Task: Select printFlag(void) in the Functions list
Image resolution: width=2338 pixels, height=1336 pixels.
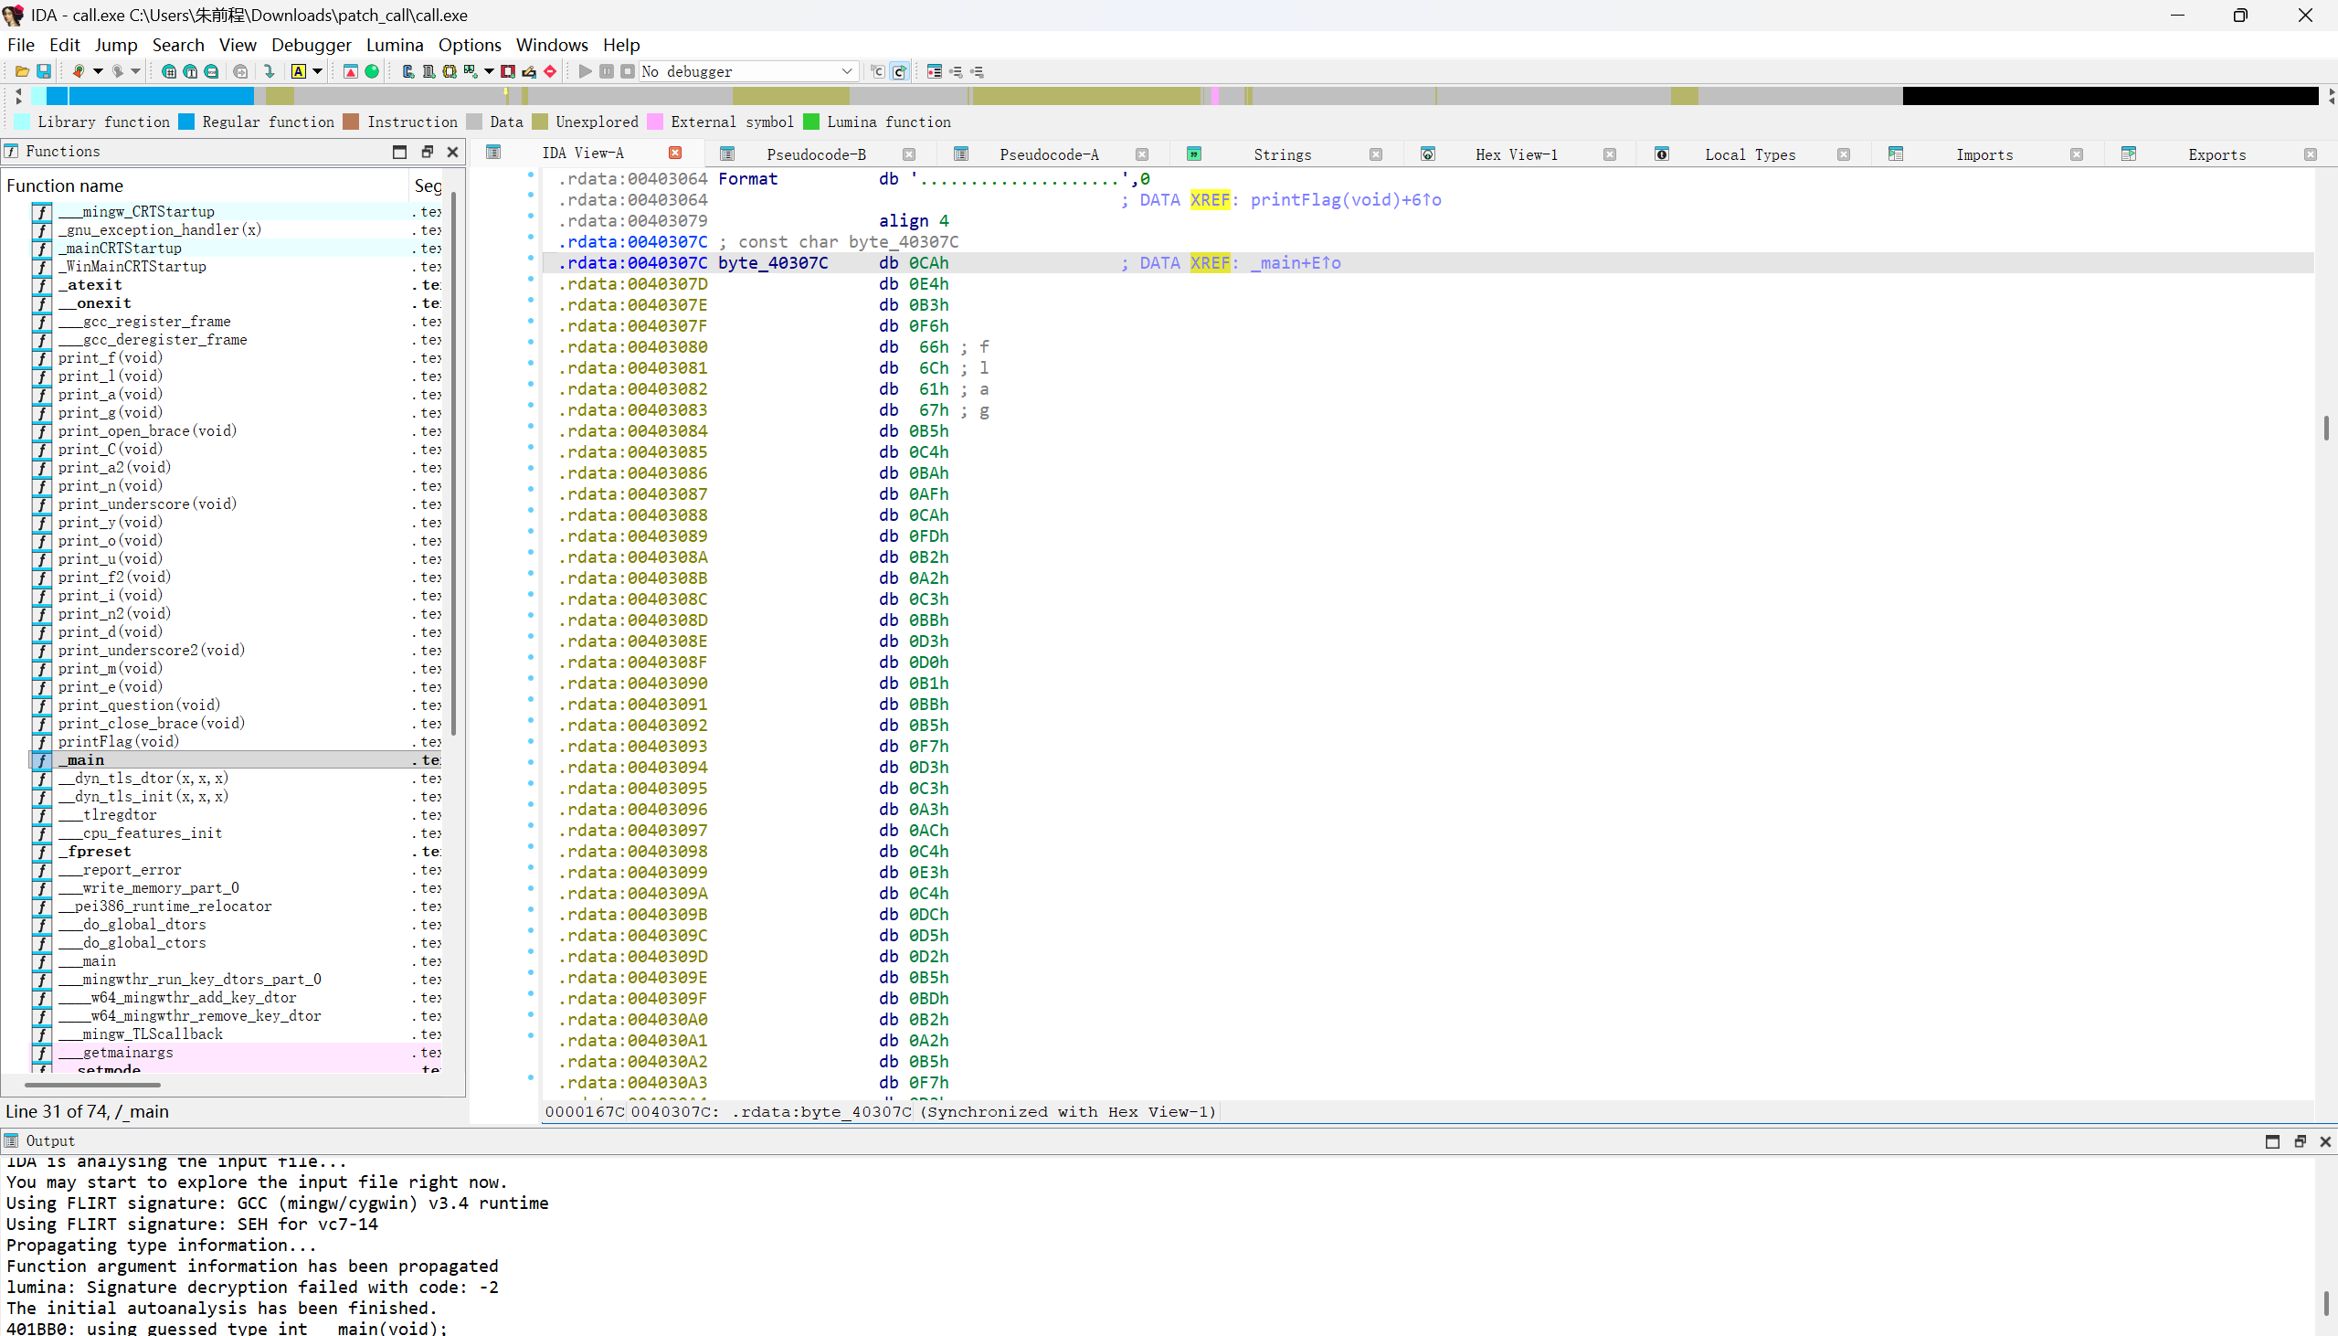Action: [119, 741]
